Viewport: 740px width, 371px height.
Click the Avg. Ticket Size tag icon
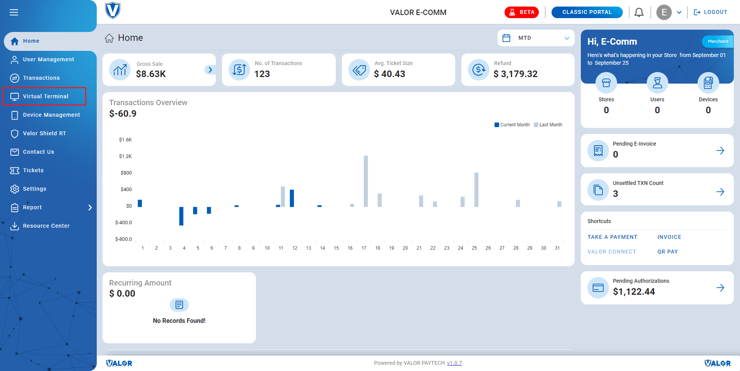(x=359, y=70)
